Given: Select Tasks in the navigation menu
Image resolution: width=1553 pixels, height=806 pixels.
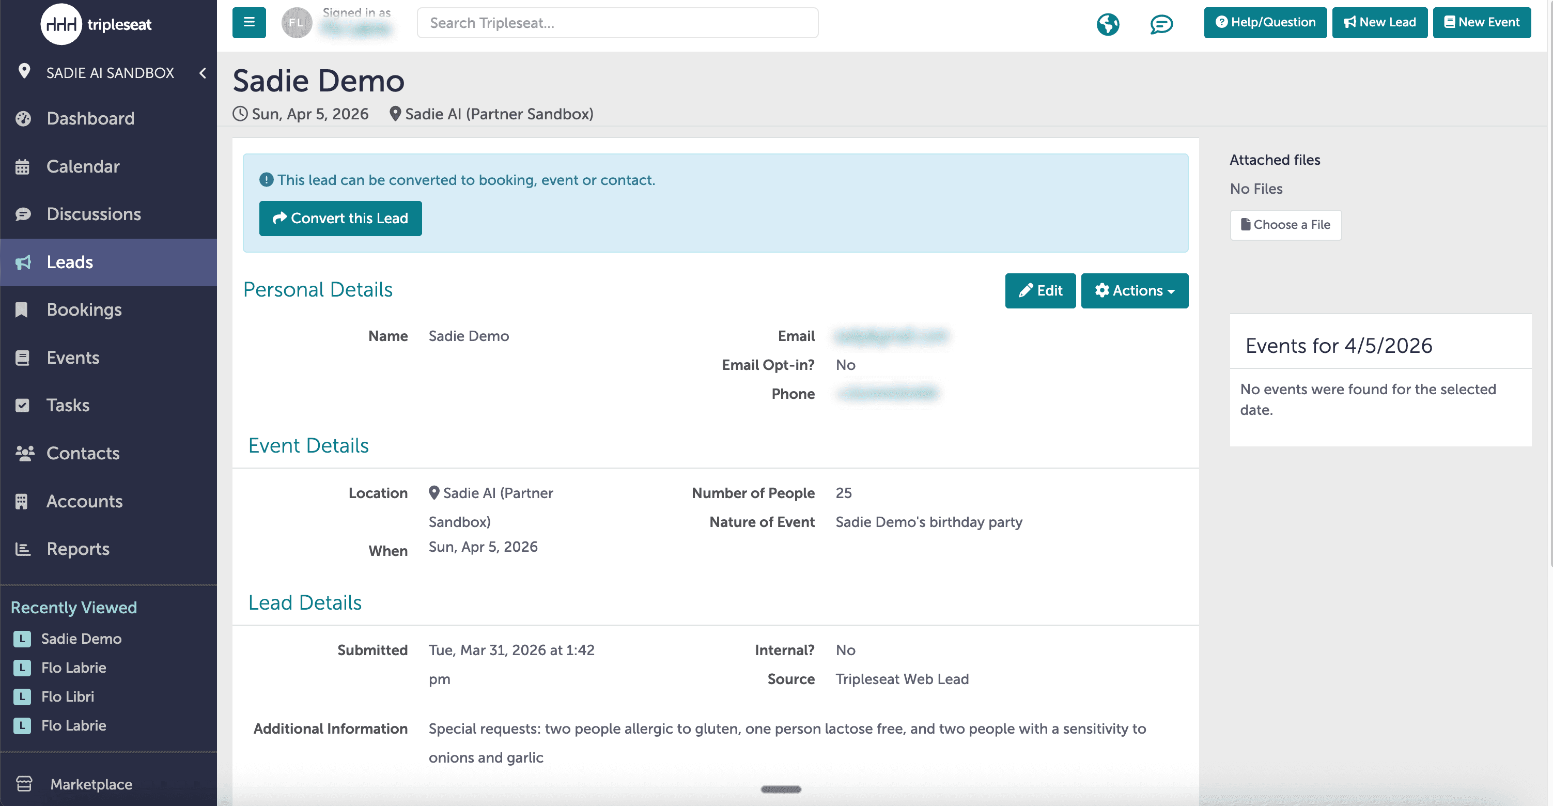Looking at the screenshot, I should coord(68,405).
